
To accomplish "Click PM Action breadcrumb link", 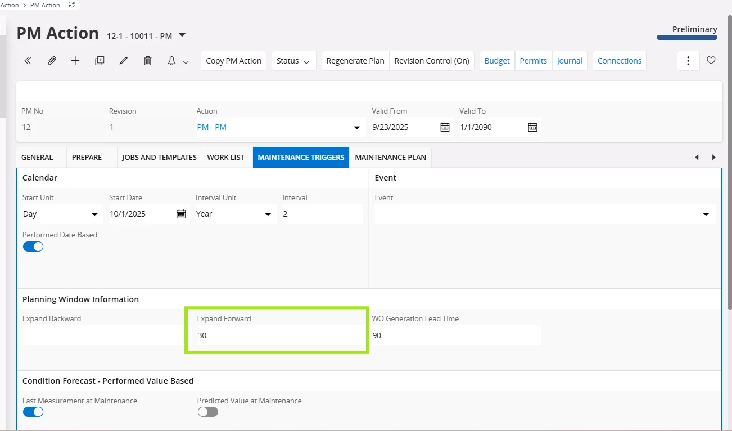I will click(45, 5).
